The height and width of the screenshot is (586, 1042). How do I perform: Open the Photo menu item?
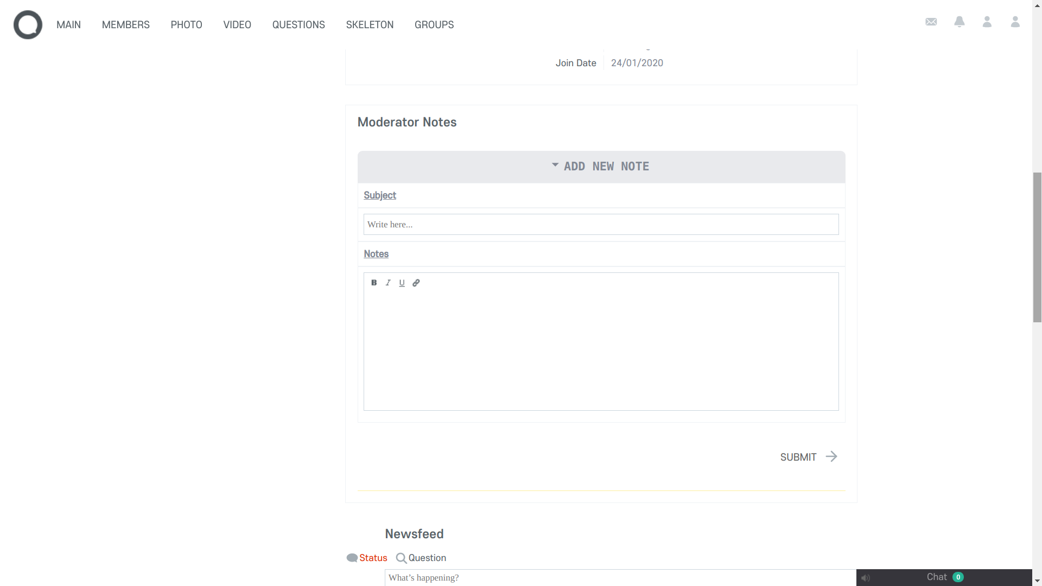186,25
